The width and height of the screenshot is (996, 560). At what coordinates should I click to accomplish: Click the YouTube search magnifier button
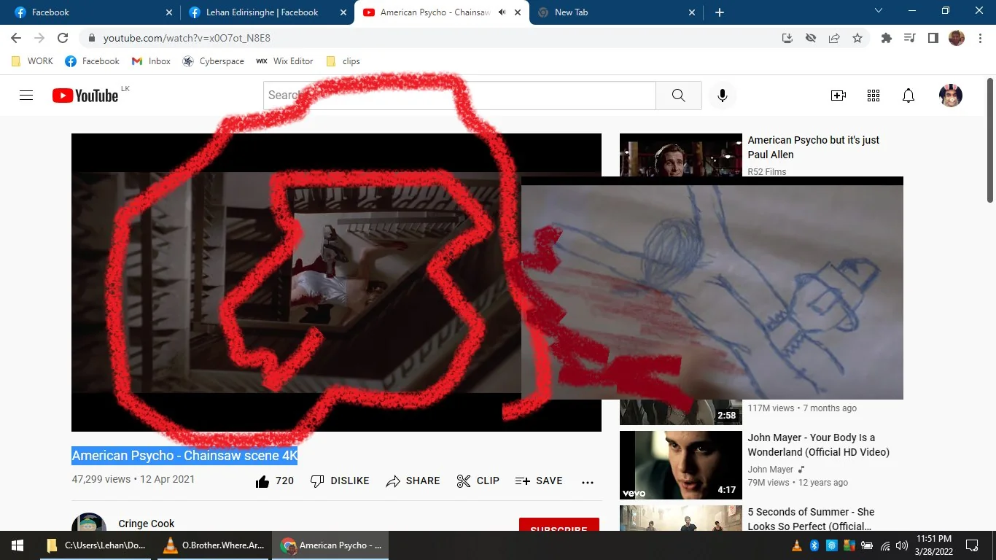[678, 96]
